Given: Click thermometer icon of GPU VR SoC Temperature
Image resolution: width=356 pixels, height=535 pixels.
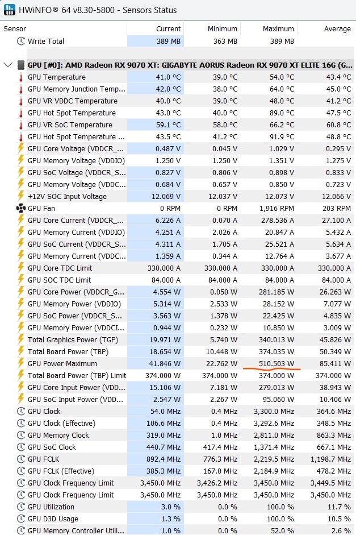Looking at the screenshot, I should point(21,125).
